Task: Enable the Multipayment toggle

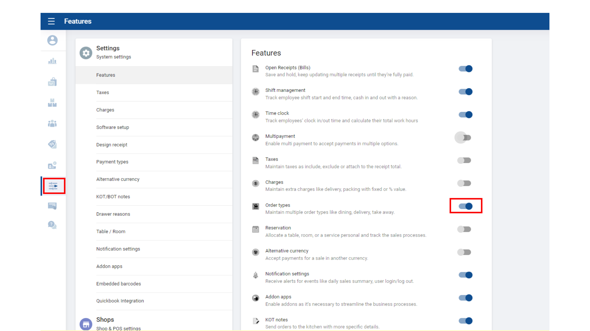Action: pyautogui.click(x=464, y=138)
